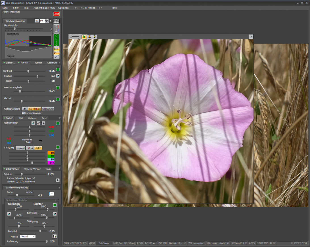Toggle the green Kontrast enable box
The width and height of the screenshot is (310, 247).
pos(58,70)
